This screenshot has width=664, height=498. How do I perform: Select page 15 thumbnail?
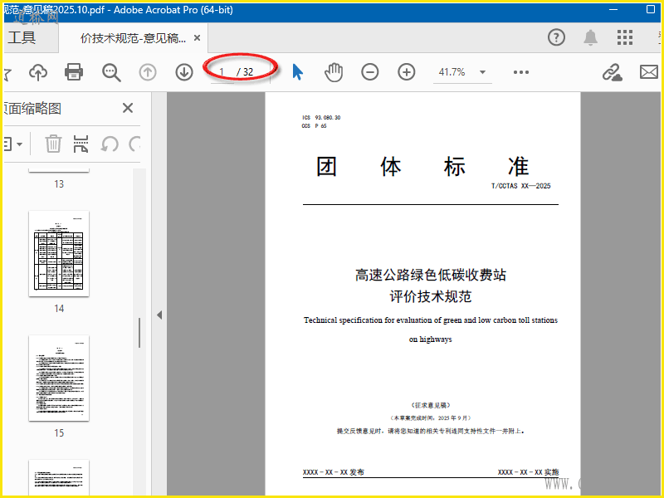(59, 378)
